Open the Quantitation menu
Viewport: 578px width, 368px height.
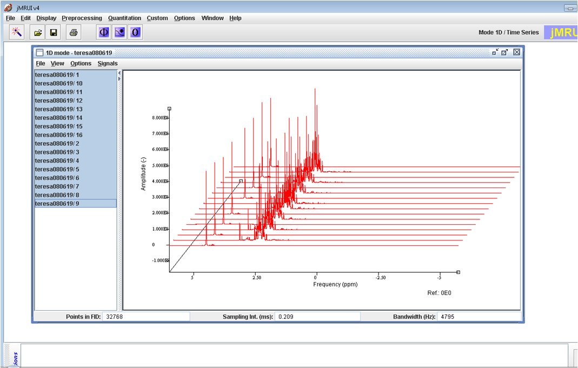tap(124, 18)
